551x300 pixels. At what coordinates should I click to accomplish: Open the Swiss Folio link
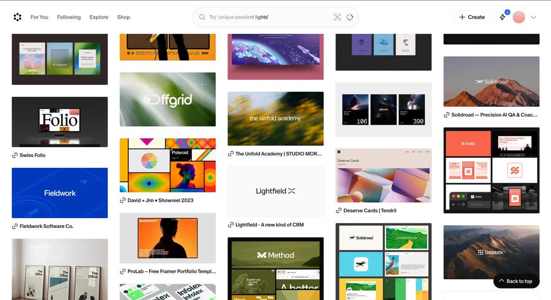click(32, 155)
